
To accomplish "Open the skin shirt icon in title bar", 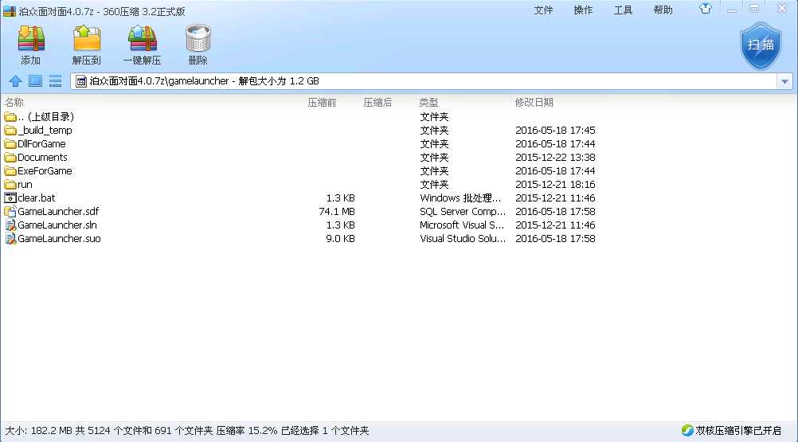I will (x=706, y=9).
